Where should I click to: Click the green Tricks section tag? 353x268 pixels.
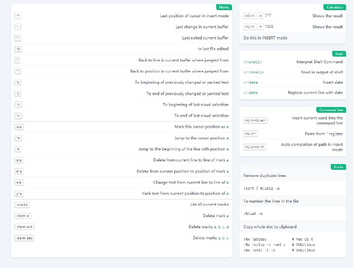point(338,167)
